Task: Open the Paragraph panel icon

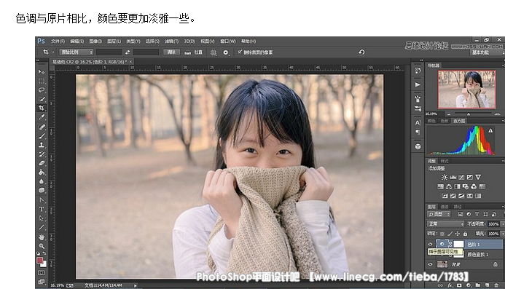Action: [418, 132]
